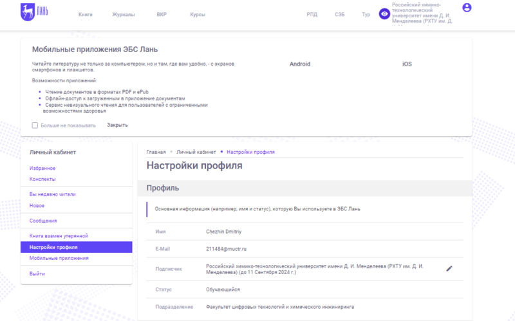Open the Книги menu

click(x=86, y=14)
